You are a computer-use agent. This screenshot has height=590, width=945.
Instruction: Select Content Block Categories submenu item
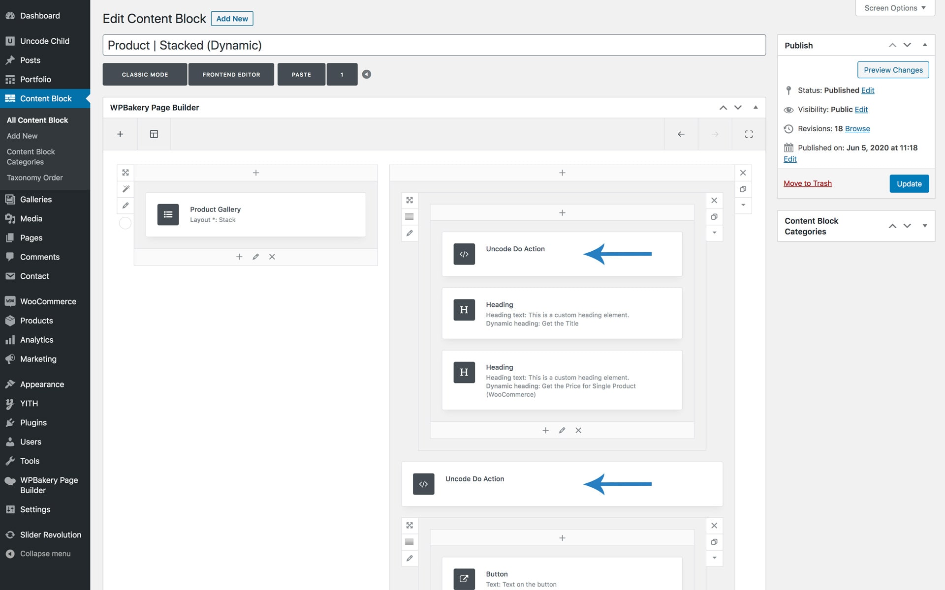click(x=31, y=157)
